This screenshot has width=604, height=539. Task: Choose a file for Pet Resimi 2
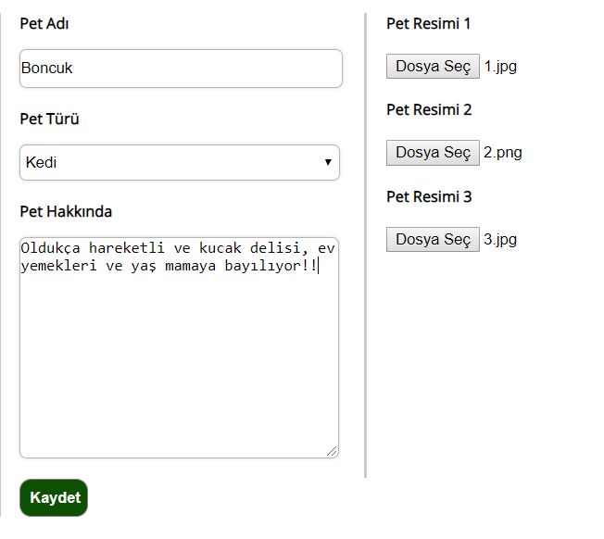pyautogui.click(x=433, y=153)
